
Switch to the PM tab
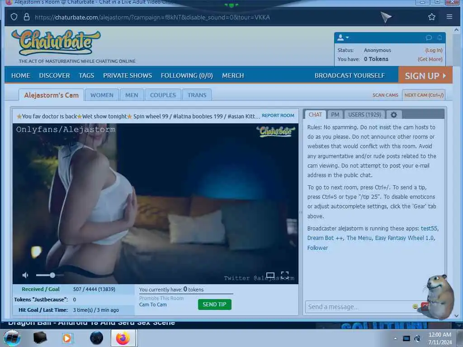(x=335, y=114)
